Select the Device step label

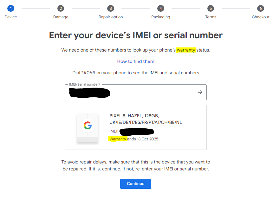pyautogui.click(x=11, y=17)
